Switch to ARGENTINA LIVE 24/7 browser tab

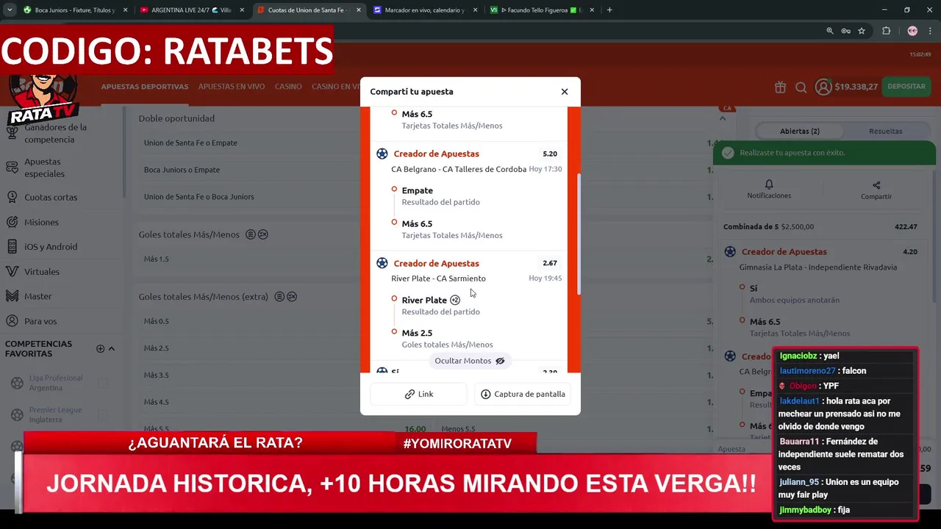point(191,10)
